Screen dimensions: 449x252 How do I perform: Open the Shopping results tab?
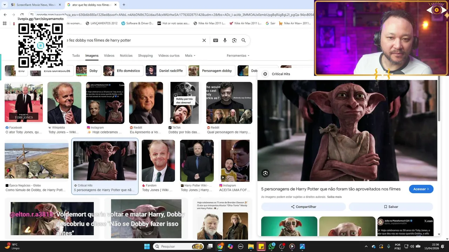pos(145,56)
